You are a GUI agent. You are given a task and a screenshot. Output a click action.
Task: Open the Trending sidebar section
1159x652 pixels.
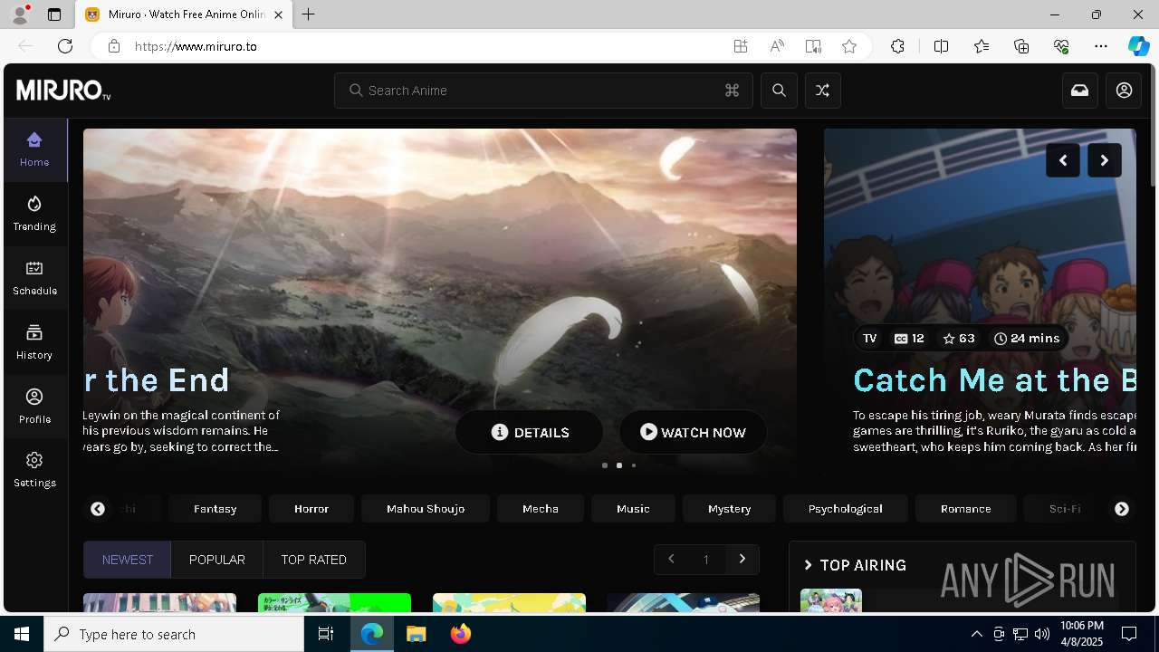coord(34,214)
